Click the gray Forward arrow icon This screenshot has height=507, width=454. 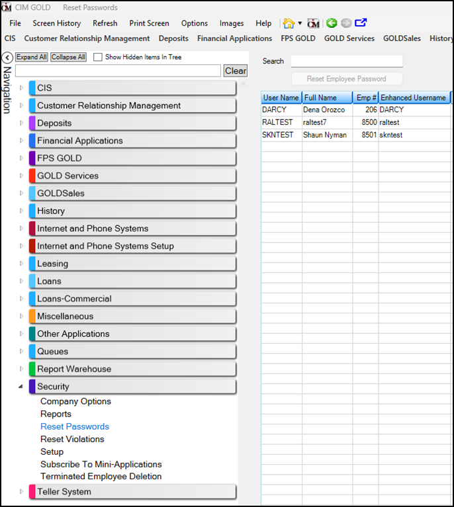pyautogui.click(x=346, y=23)
